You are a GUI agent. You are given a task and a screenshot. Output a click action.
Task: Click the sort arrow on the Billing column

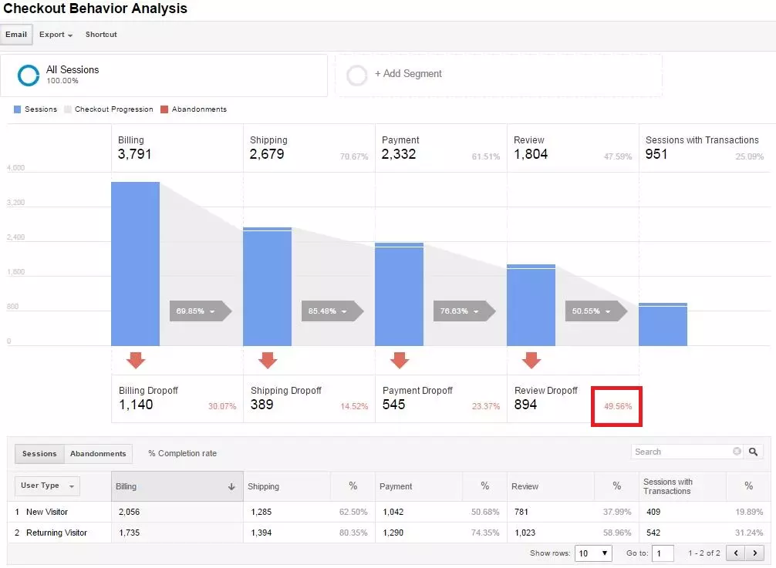231,487
